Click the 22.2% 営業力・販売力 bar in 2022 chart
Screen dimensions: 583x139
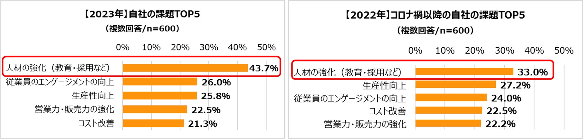click(x=448, y=123)
